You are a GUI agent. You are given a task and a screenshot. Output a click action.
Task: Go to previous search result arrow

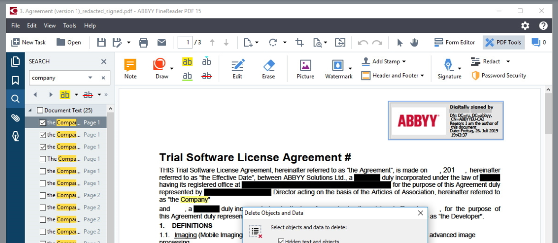coord(35,95)
